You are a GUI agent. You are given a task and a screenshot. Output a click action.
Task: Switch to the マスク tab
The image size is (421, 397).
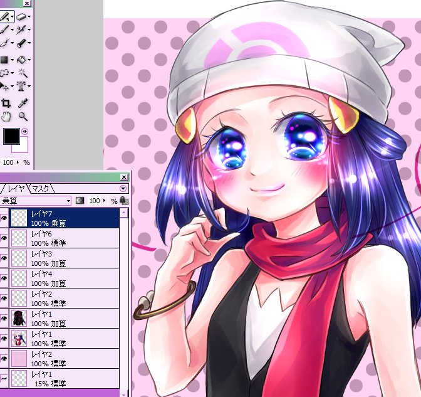click(40, 188)
